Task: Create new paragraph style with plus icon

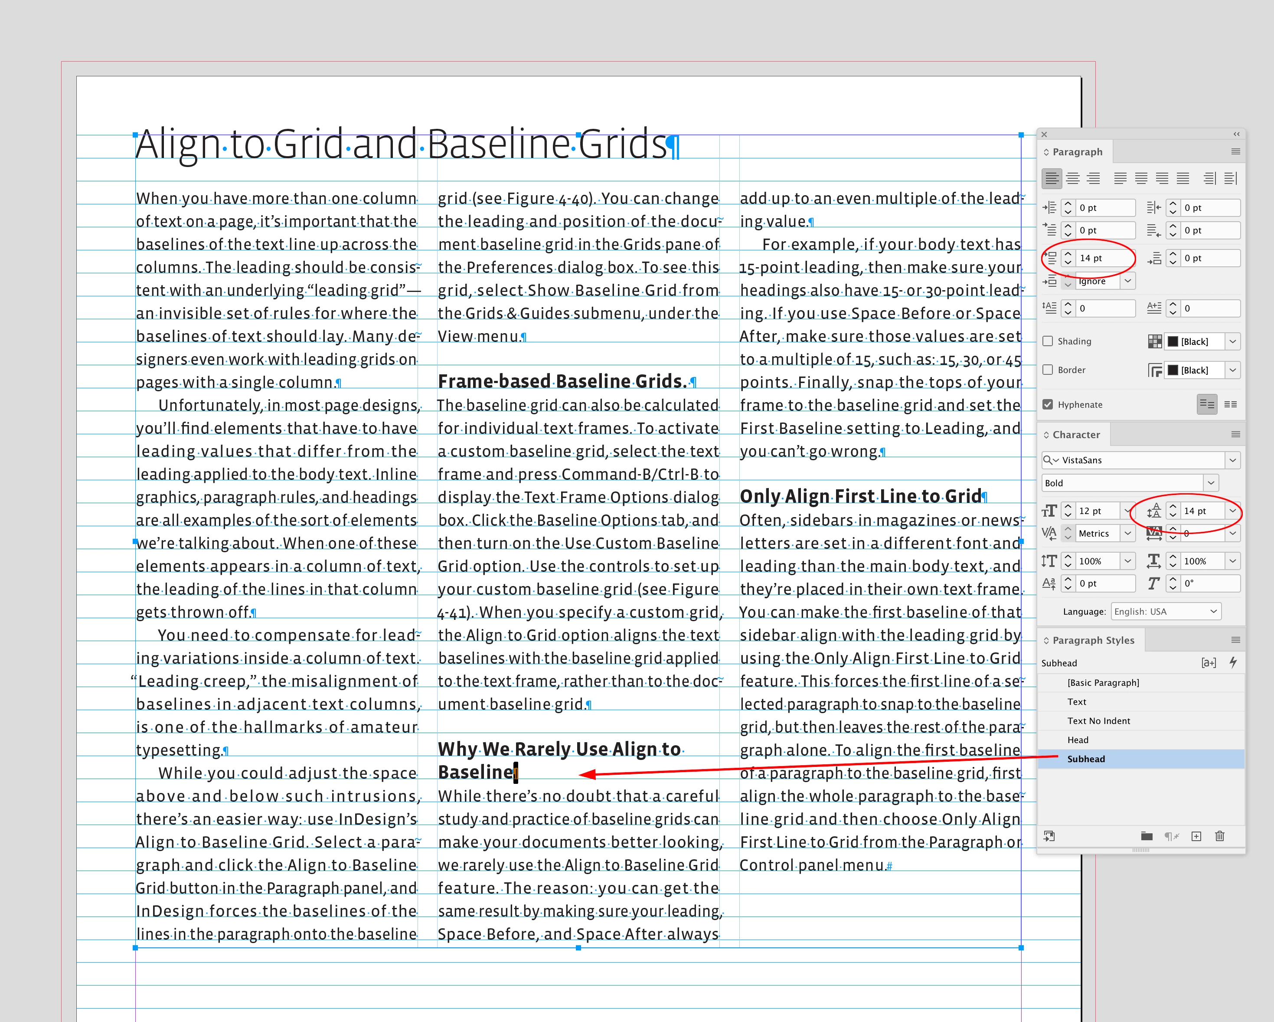Action: 1196,836
